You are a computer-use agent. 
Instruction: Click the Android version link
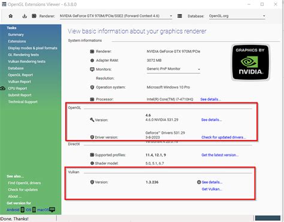pos(13,210)
